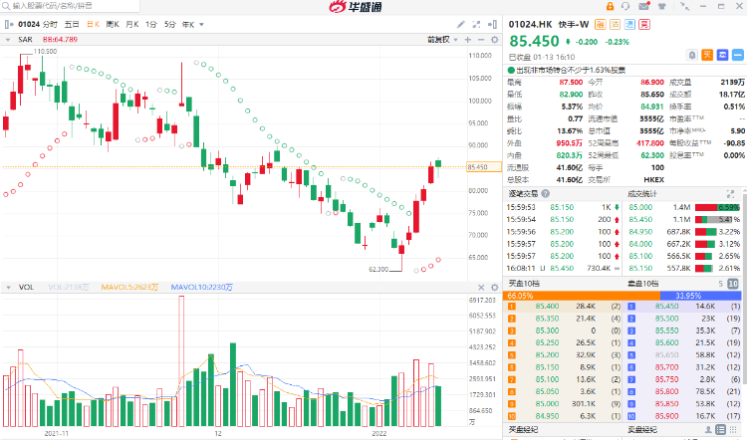
Task: Expand the 成交统计 panel fullscreen icon
Action: pyautogui.click(x=730, y=194)
